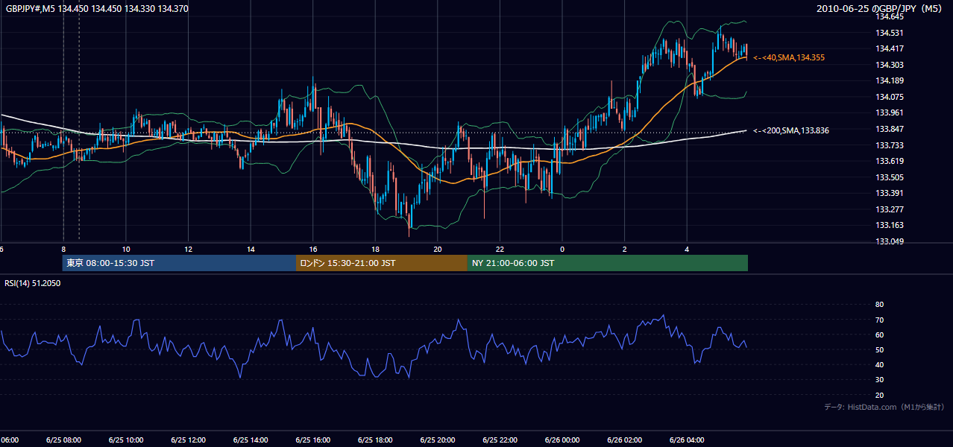
Task: Select the NY 21:00-06:00 JST session bar
Action: (608, 263)
